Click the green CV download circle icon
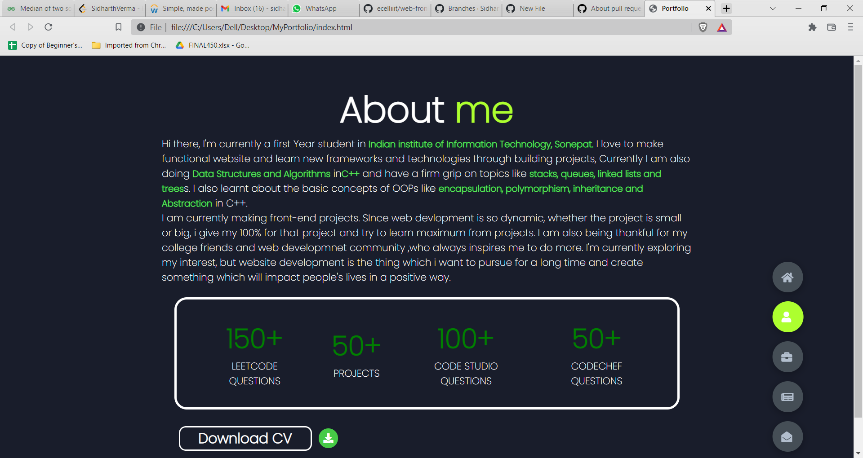 coord(328,438)
